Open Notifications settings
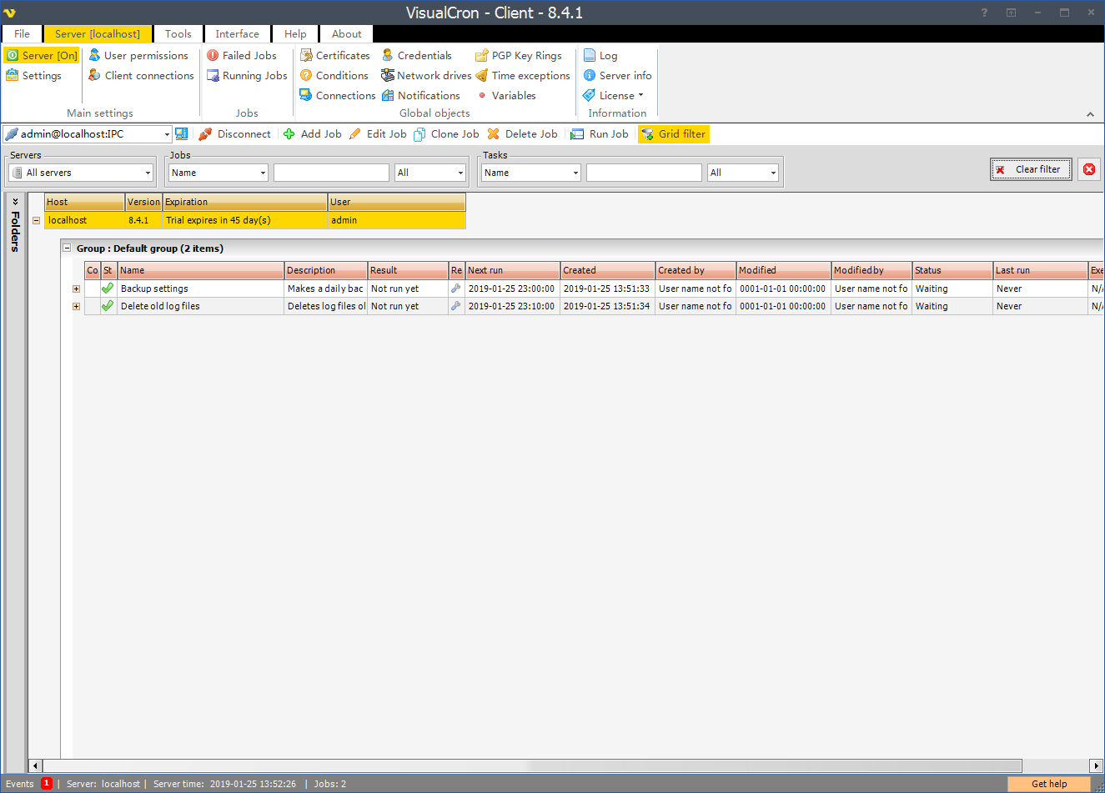This screenshot has height=793, width=1105. [x=420, y=95]
